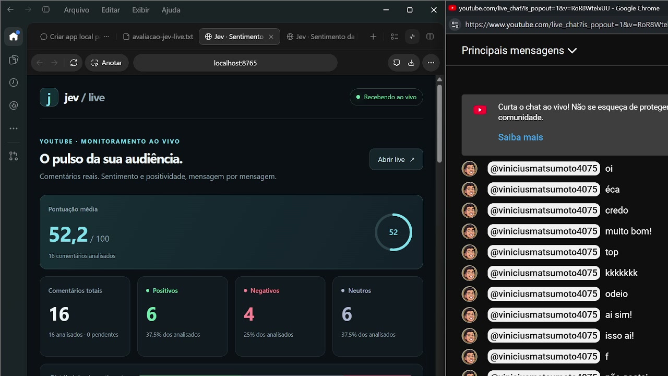This screenshot has height=376, width=668.
Task: Click the Positivos count card
Action: pyautogui.click(x=183, y=316)
